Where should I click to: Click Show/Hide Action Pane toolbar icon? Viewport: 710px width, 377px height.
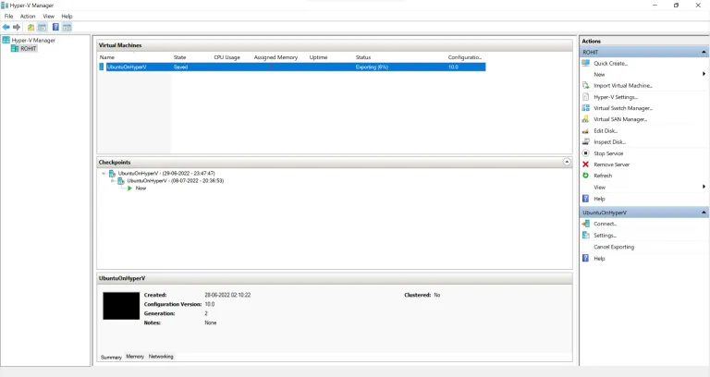coord(67,27)
